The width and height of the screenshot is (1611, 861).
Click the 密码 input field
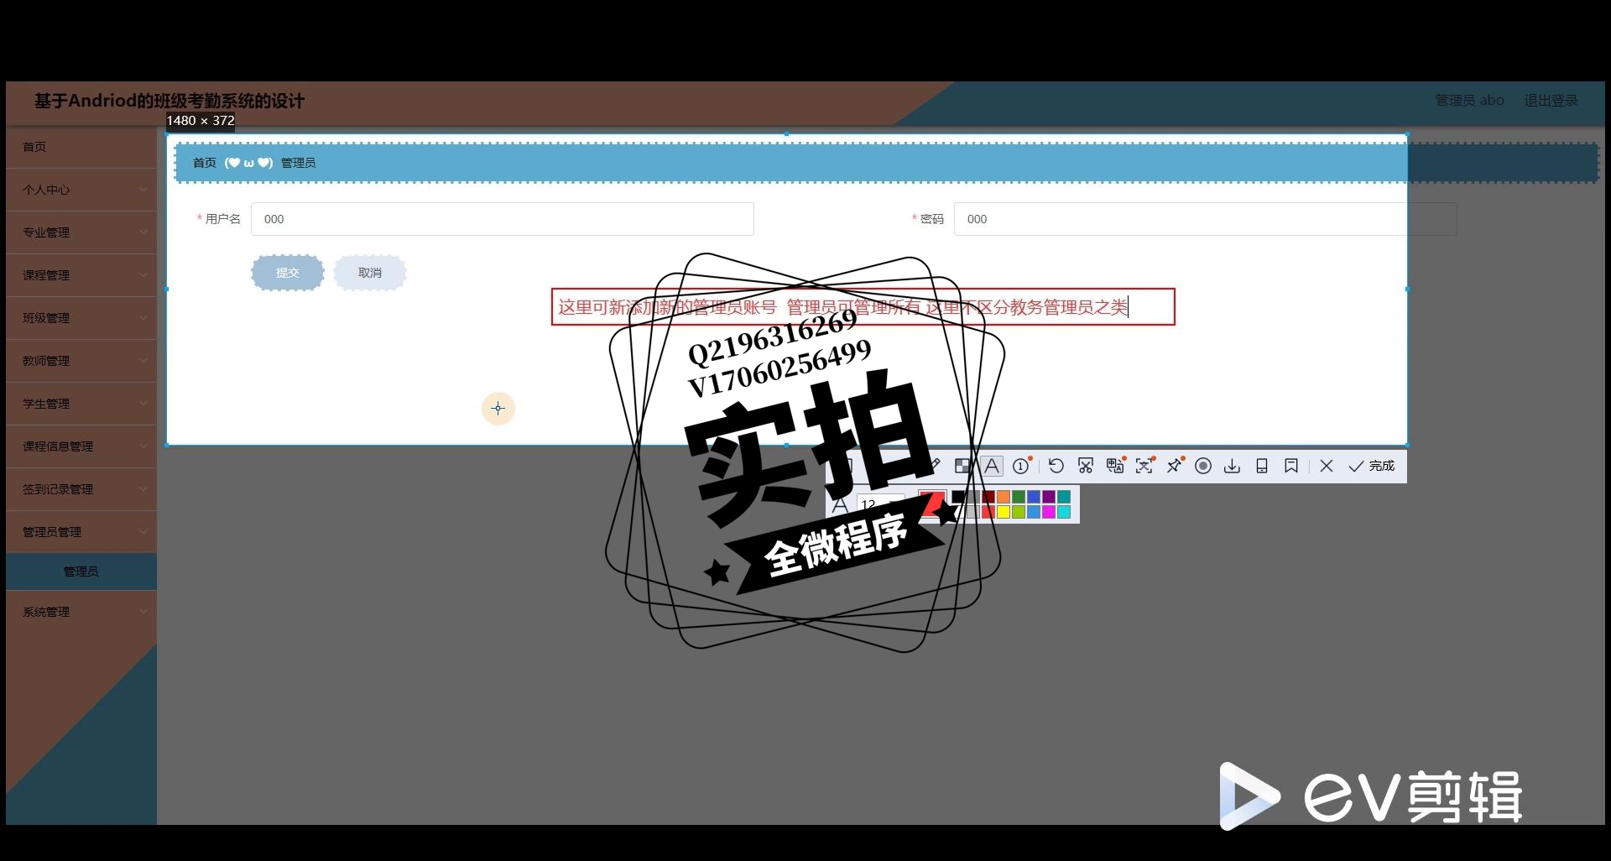pos(1205,219)
